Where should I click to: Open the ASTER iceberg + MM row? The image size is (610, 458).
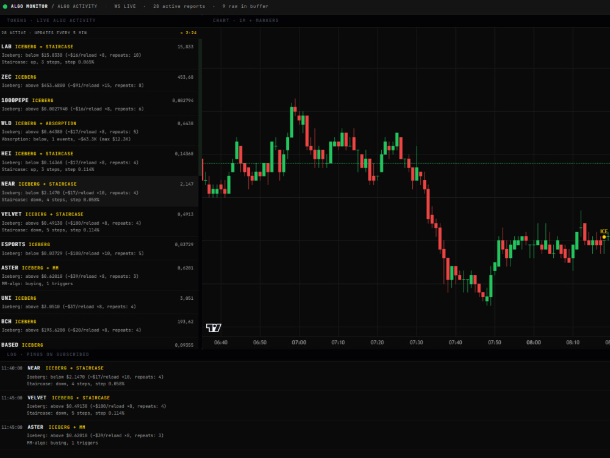tap(99, 275)
